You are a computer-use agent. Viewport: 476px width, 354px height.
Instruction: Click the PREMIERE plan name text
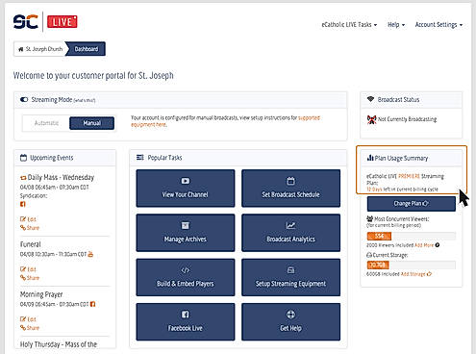409,176
